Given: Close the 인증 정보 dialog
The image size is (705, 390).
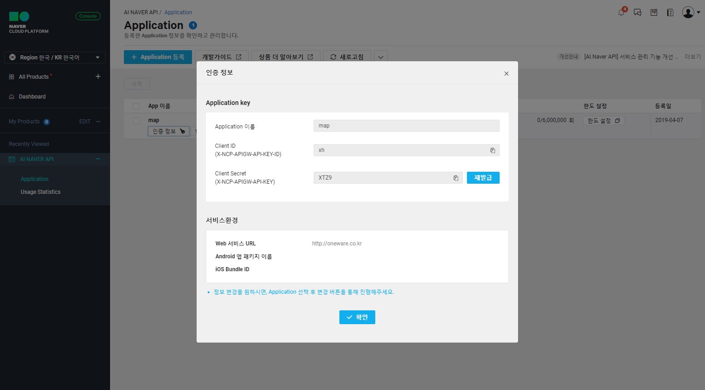Looking at the screenshot, I should (507, 74).
